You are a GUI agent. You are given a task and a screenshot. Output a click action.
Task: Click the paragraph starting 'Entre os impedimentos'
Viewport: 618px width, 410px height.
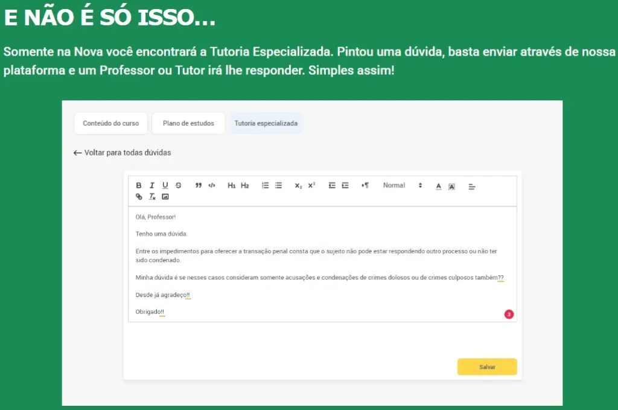[x=316, y=255]
